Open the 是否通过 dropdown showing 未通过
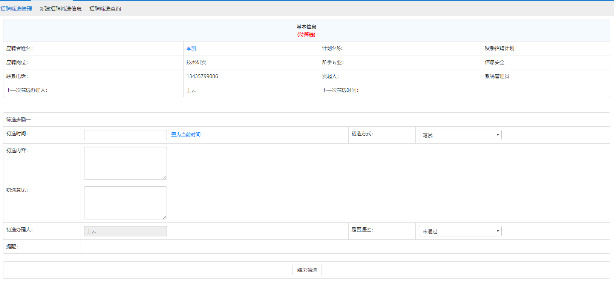 coord(460,231)
